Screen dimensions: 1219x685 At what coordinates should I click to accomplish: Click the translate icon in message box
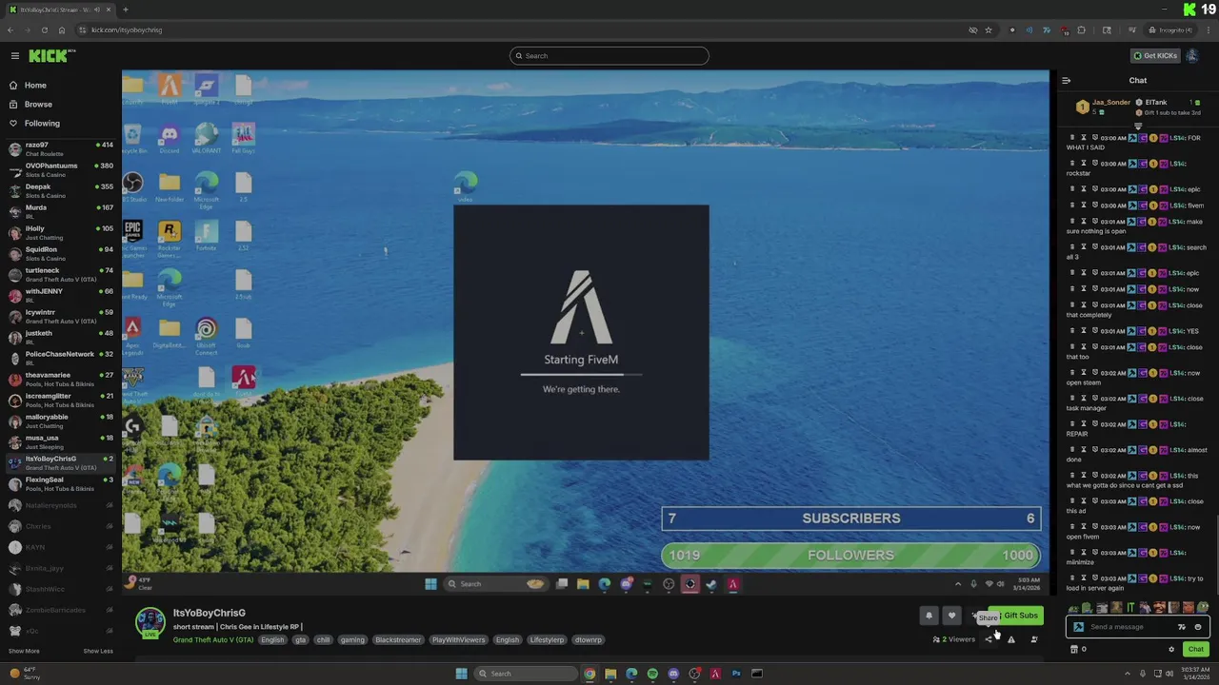[1182, 627]
